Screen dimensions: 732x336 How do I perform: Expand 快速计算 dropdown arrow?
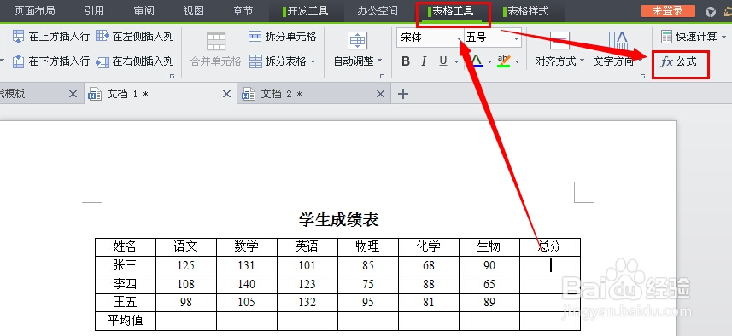click(x=724, y=37)
